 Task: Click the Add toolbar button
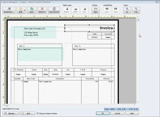tap(21, 10)
